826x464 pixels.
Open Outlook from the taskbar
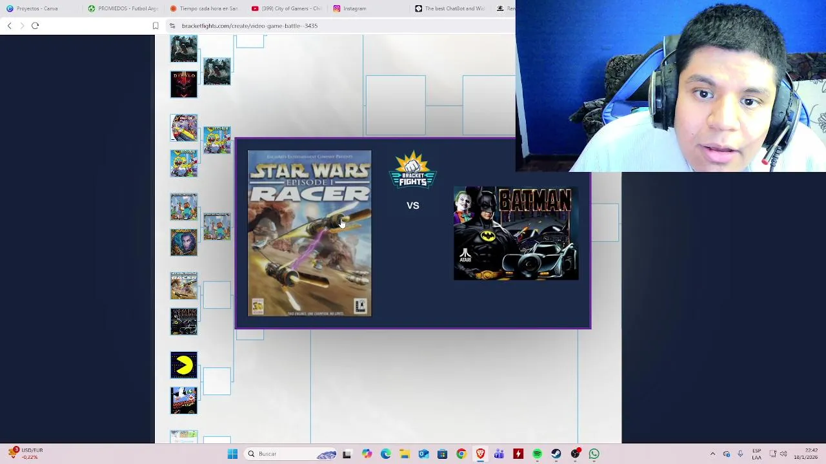(423, 454)
